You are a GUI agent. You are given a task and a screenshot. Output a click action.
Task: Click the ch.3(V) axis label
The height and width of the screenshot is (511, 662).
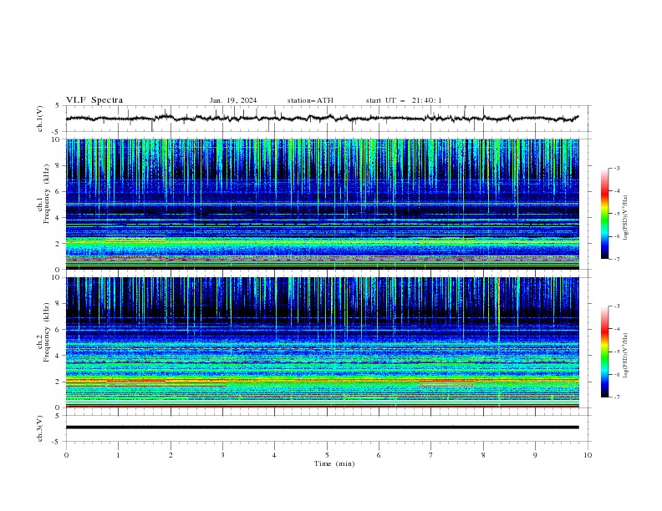[40, 428]
